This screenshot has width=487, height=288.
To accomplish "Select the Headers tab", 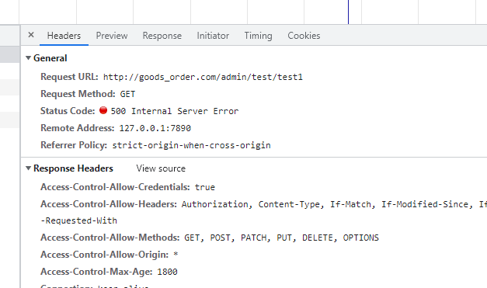I will (x=64, y=36).
